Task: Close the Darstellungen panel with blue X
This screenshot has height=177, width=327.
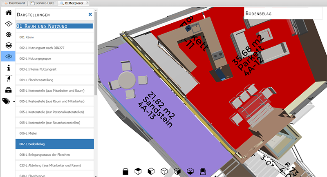Action: pos(90,14)
